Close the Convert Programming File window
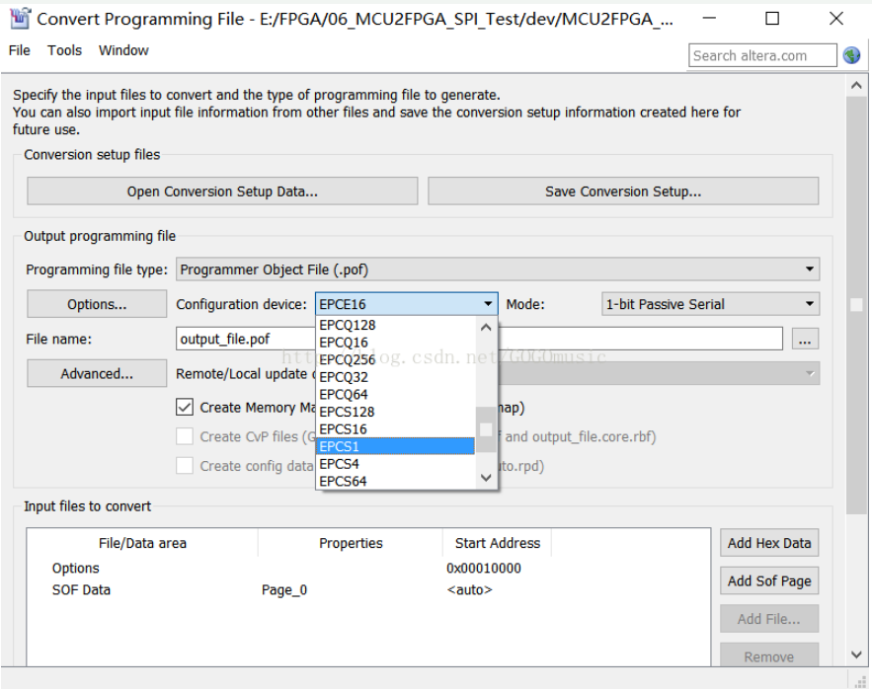Image resolution: width=872 pixels, height=692 pixels. [x=835, y=19]
